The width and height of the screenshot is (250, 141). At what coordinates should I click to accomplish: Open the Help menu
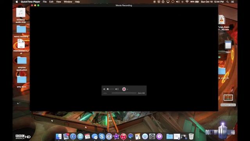[77, 2]
